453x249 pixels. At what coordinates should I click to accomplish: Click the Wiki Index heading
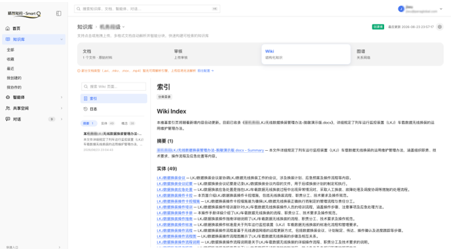pyautogui.click(x=171, y=111)
